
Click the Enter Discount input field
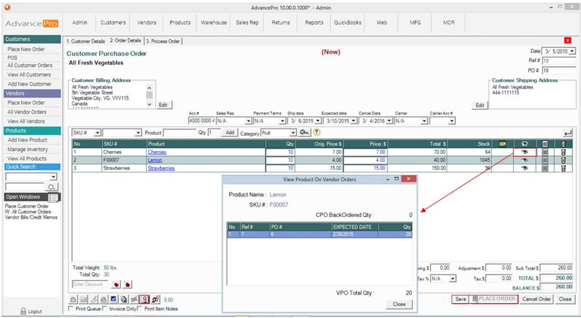90,284
